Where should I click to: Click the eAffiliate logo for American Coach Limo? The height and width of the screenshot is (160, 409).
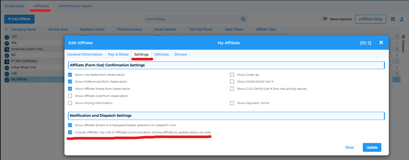point(7,49)
